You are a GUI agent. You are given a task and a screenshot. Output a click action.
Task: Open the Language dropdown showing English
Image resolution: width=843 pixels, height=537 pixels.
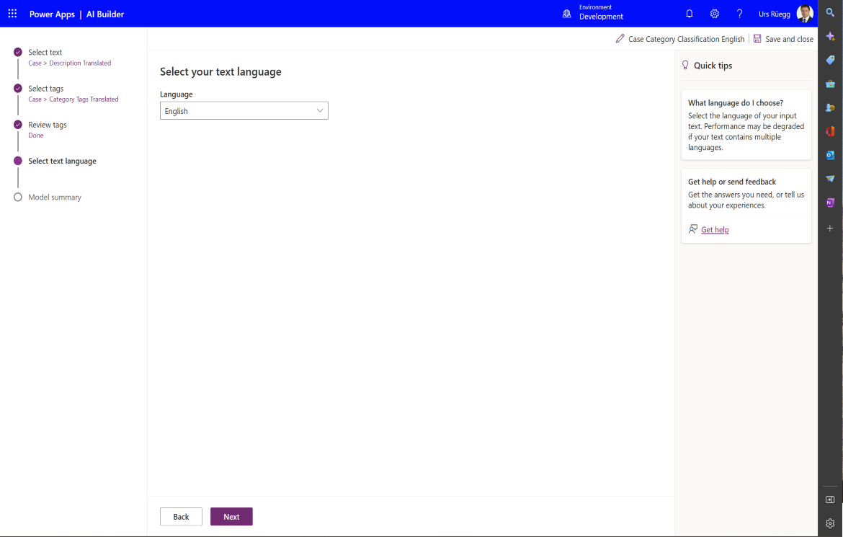click(244, 111)
